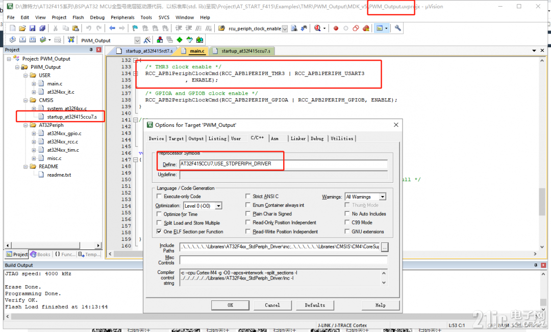The height and width of the screenshot is (332, 551).
Task: Open a file with the folder icon
Action: coord(22,29)
